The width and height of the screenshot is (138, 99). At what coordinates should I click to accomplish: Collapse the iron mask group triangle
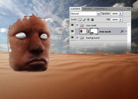coord(77,25)
